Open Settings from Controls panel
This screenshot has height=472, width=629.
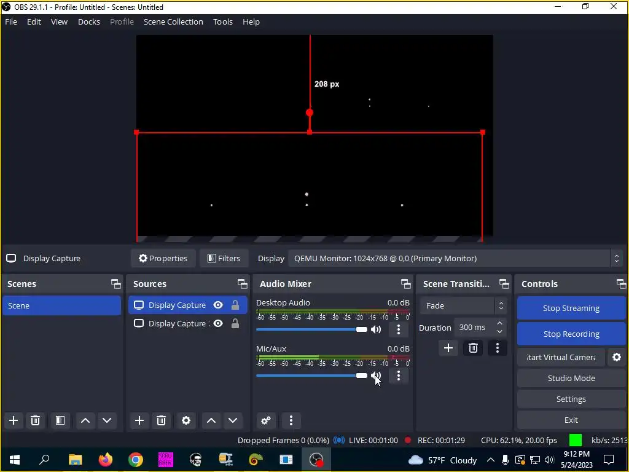pyautogui.click(x=571, y=399)
